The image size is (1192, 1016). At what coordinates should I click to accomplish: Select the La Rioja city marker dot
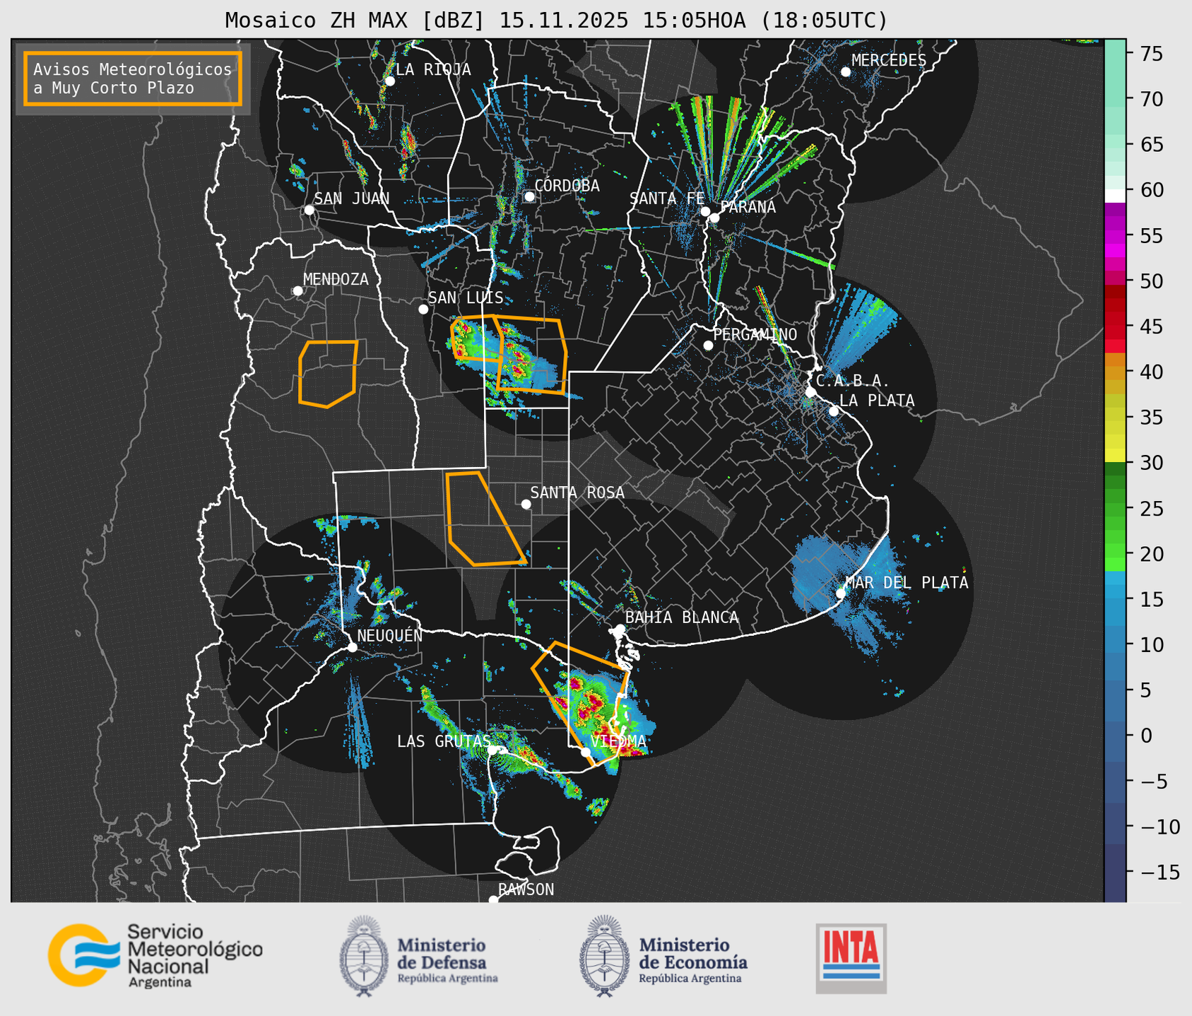[x=389, y=81]
